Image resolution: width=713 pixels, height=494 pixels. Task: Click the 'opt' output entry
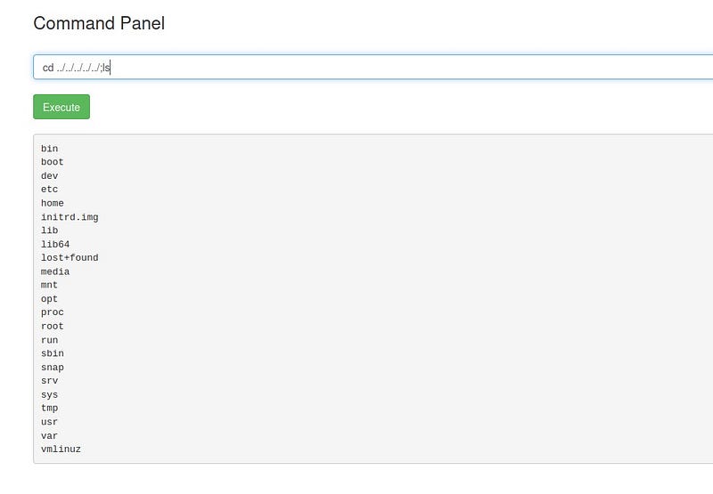pyautogui.click(x=49, y=299)
